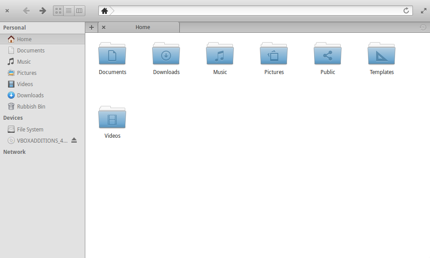The height and width of the screenshot is (258, 430).
Task: Open Downloads in the sidebar
Action: [43, 96]
